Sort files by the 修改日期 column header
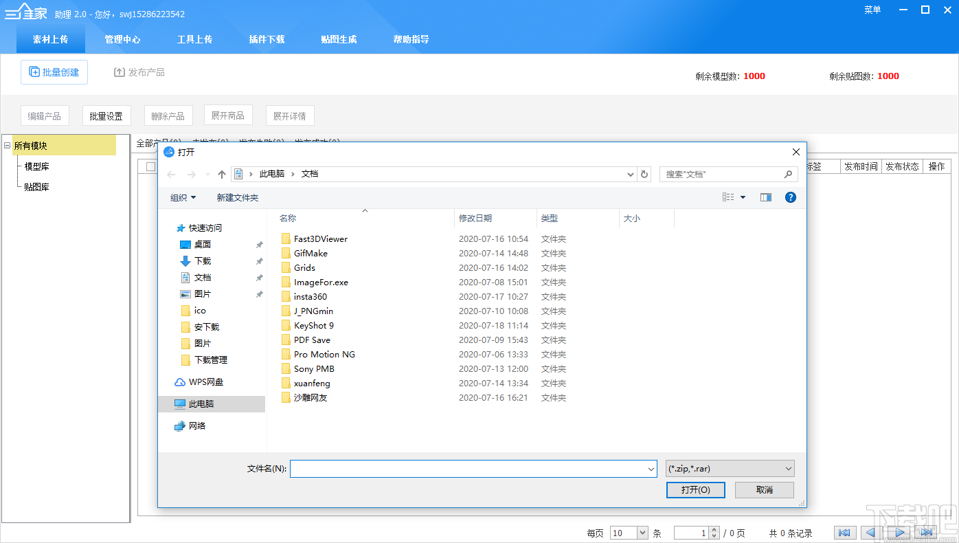Viewport: 959px width, 543px height. pos(475,219)
